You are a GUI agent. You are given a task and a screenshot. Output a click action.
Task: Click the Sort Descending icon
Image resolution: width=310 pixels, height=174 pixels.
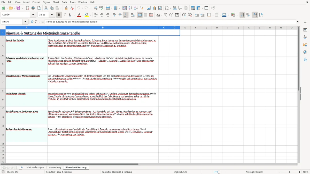(x=136, y=8)
